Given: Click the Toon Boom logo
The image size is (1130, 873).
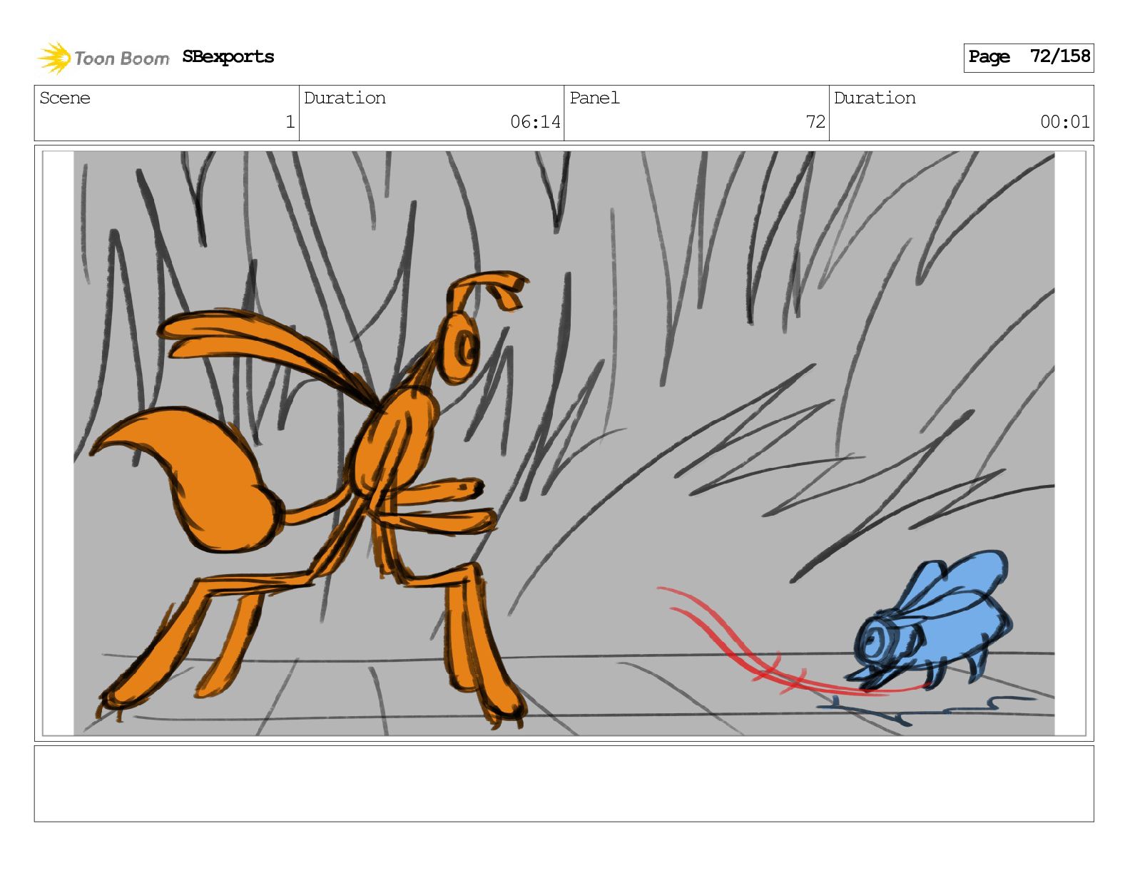Looking at the screenshot, I should [103, 58].
